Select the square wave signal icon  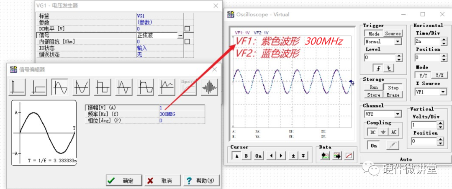click(x=103, y=87)
